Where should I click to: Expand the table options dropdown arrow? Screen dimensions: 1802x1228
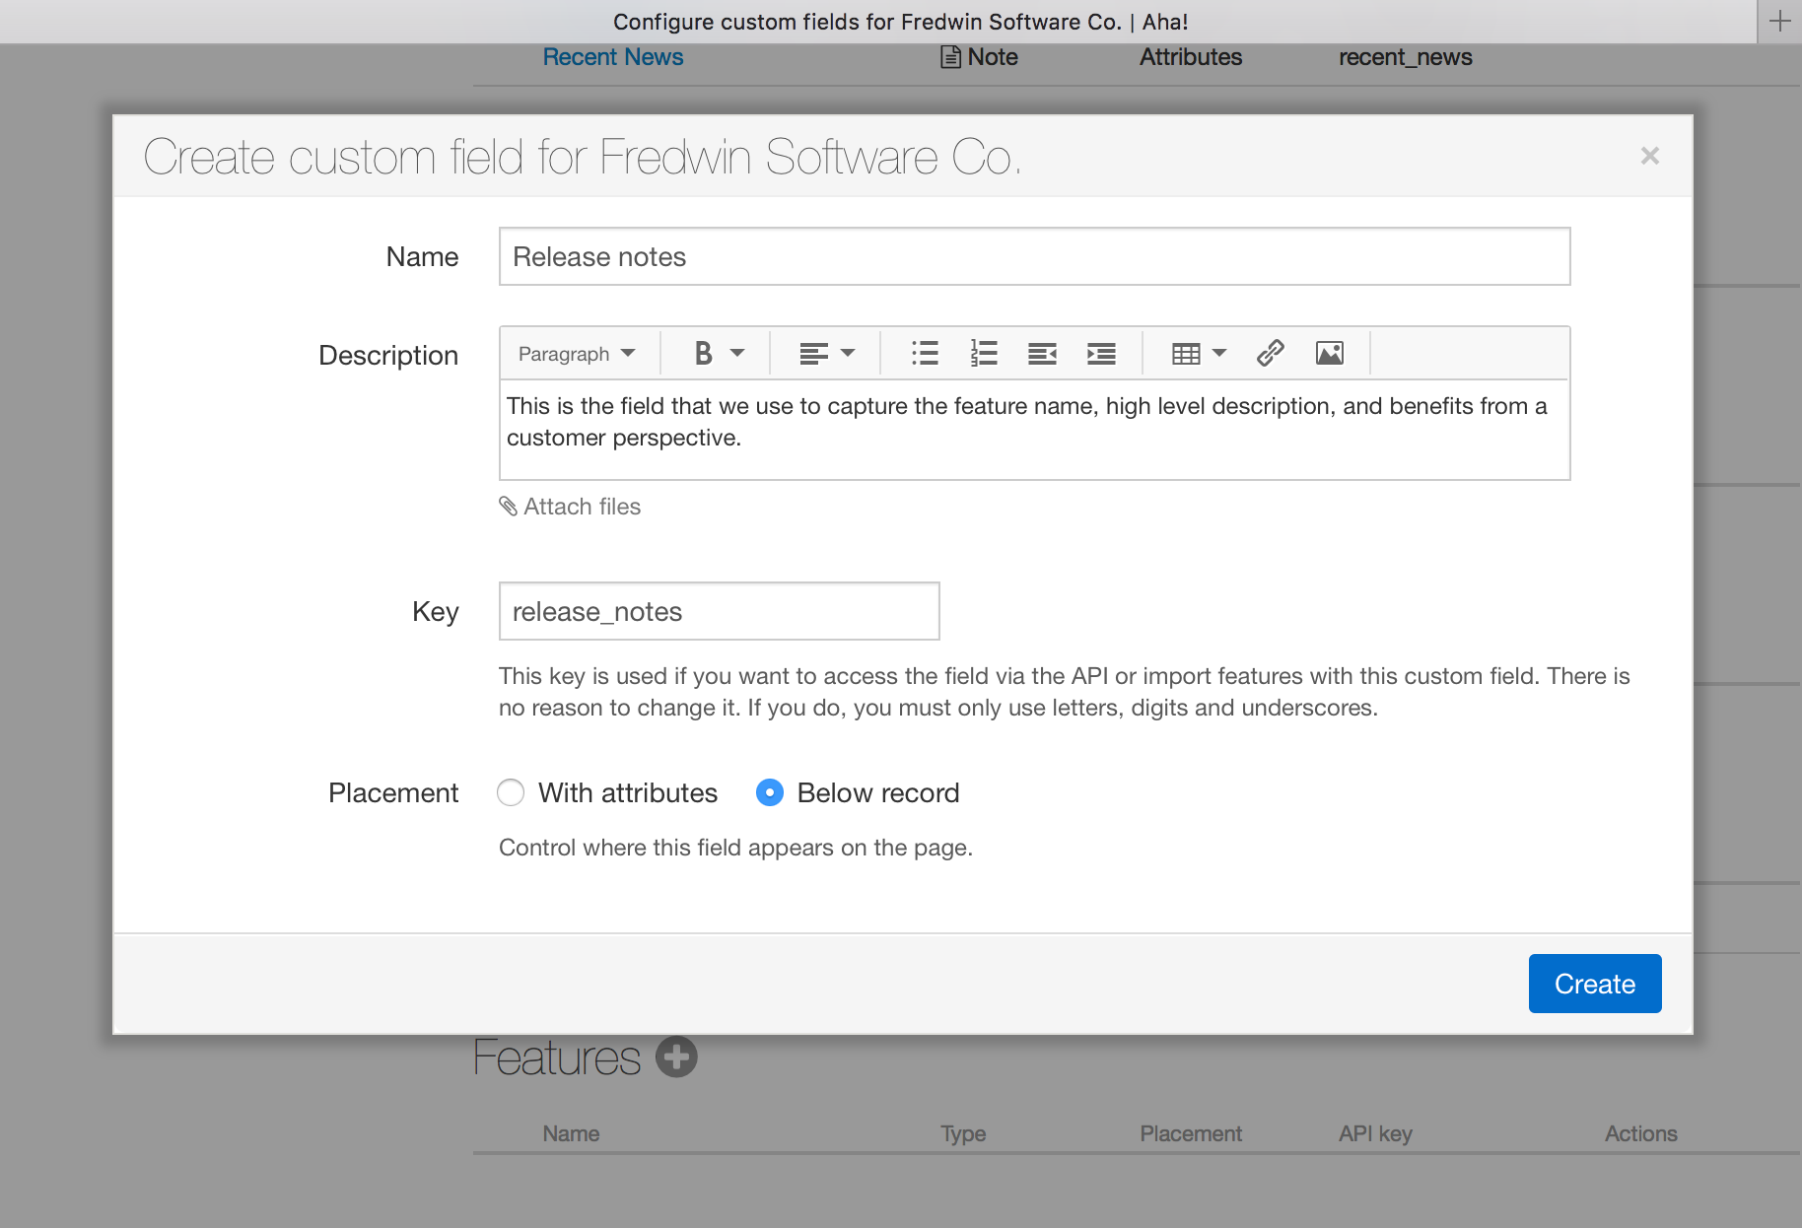tap(1219, 353)
